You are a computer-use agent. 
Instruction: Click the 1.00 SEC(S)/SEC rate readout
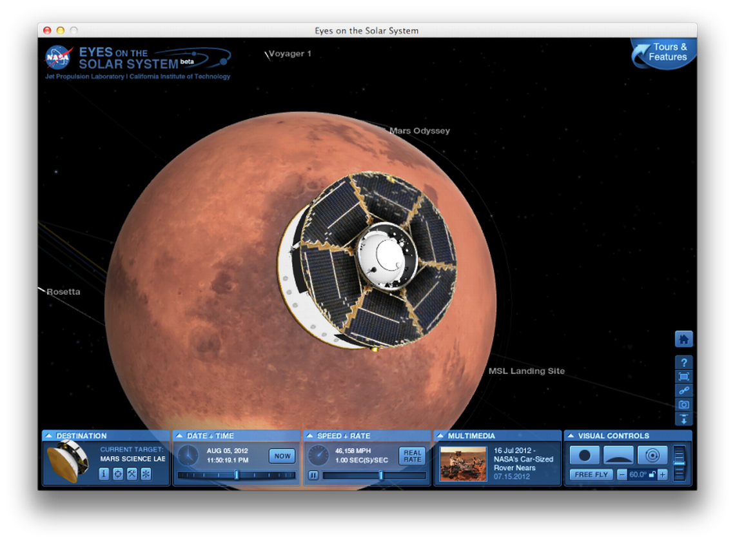(x=362, y=460)
